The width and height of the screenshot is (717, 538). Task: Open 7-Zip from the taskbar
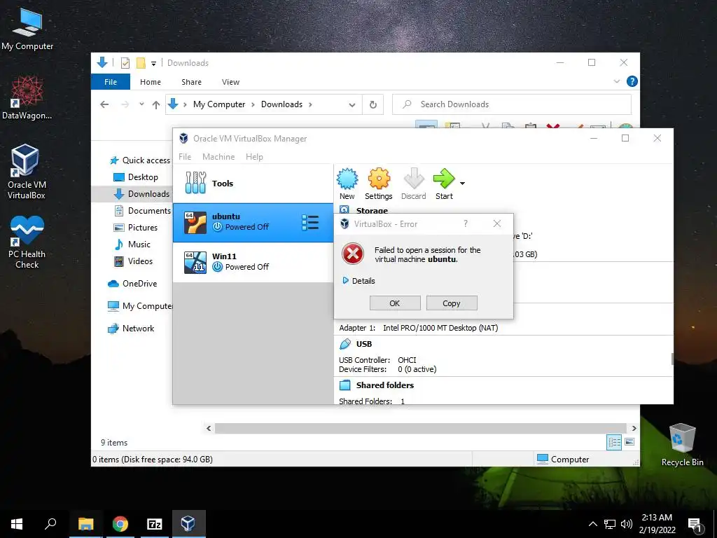pyautogui.click(x=155, y=524)
